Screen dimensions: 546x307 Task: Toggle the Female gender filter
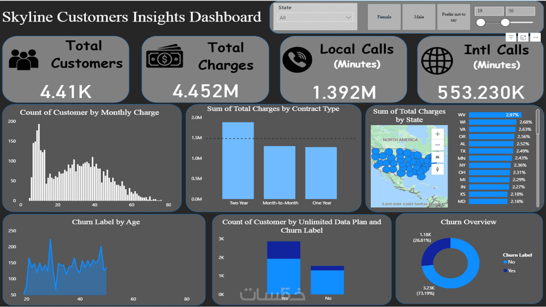coord(384,16)
